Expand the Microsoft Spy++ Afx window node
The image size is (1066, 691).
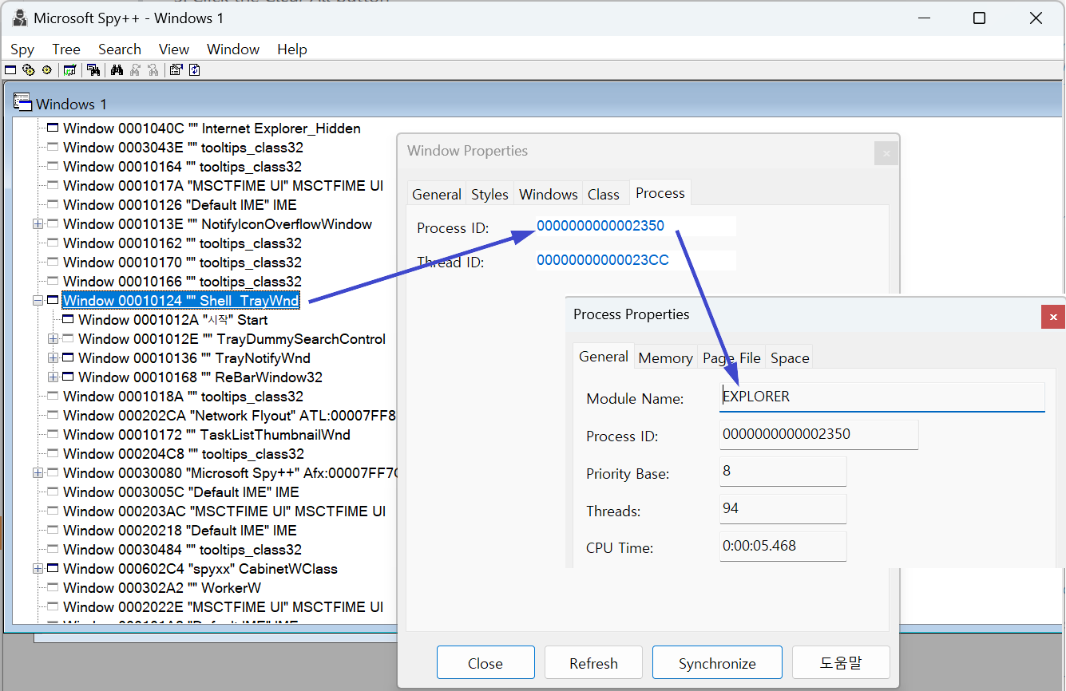coord(38,473)
